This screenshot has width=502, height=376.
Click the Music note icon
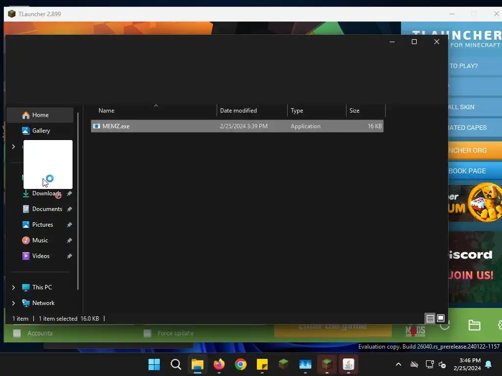(25, 240)
